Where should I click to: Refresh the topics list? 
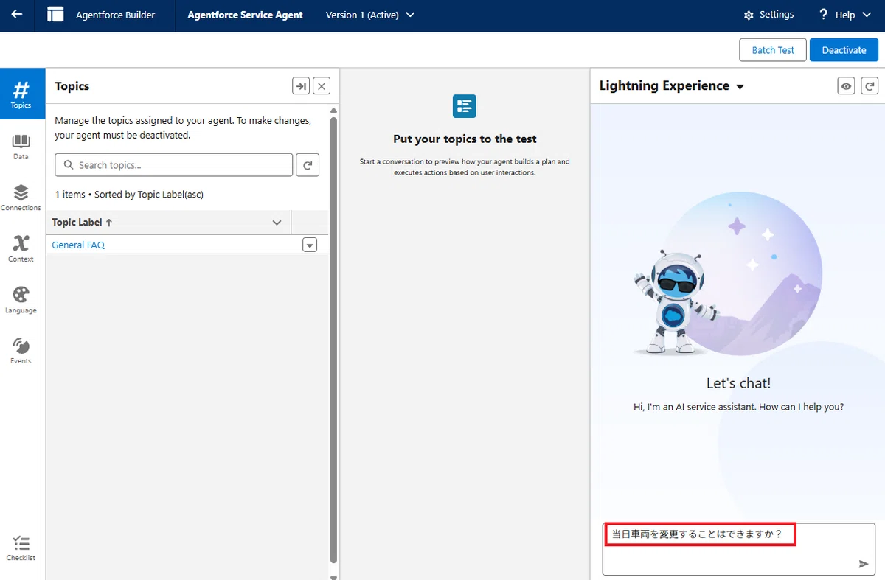pyautogui.click(x=308, y=165)
